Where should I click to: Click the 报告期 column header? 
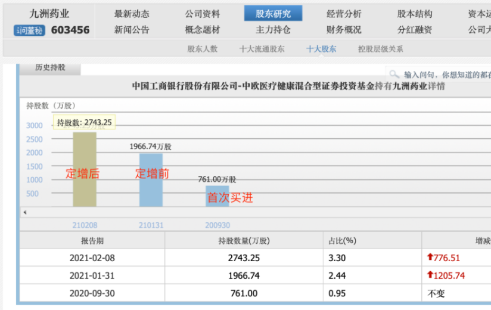(92, 240)
